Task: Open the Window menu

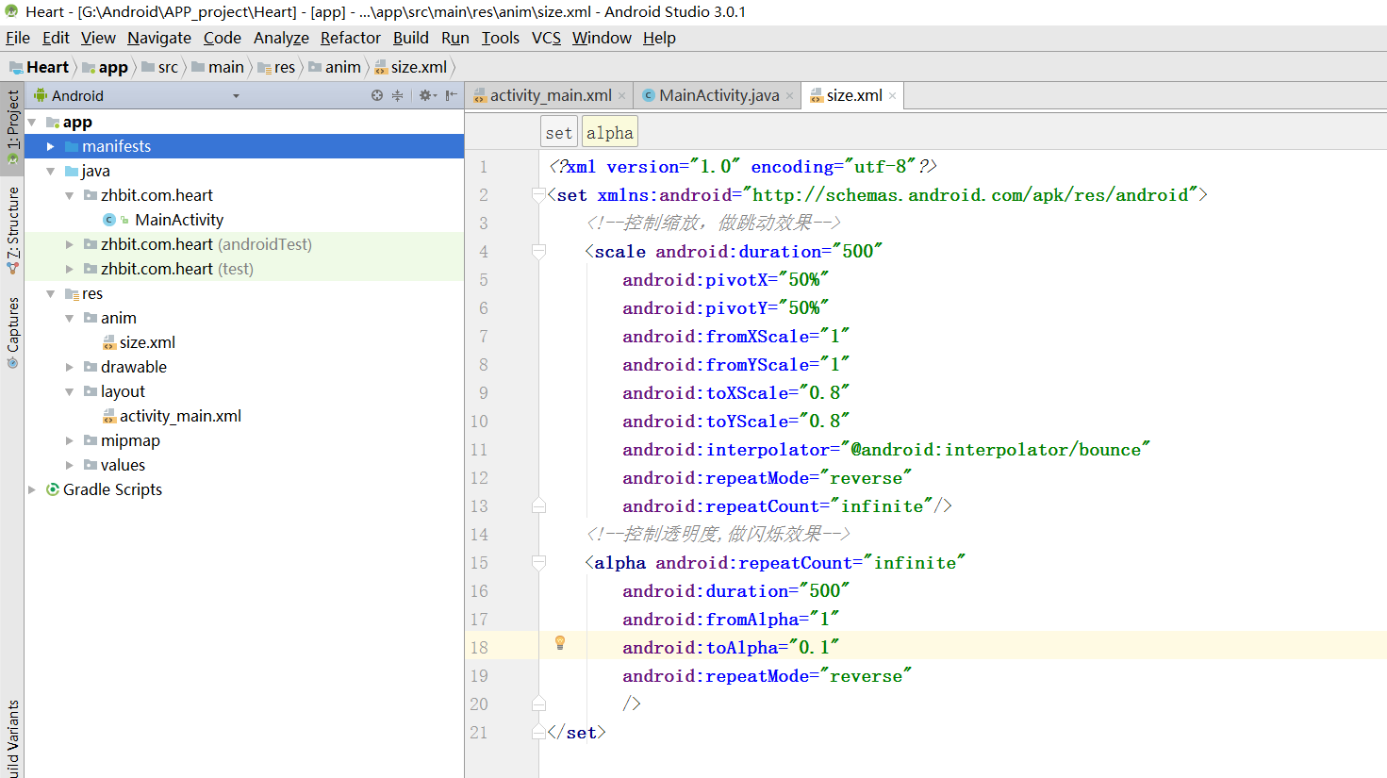Action: coord(602,38)
